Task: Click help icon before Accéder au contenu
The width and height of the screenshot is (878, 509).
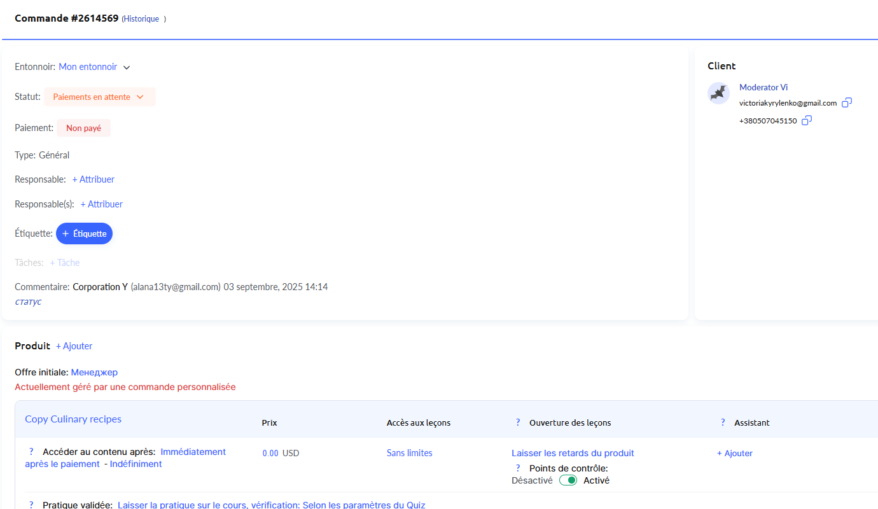Action: [x=31, y=452]
